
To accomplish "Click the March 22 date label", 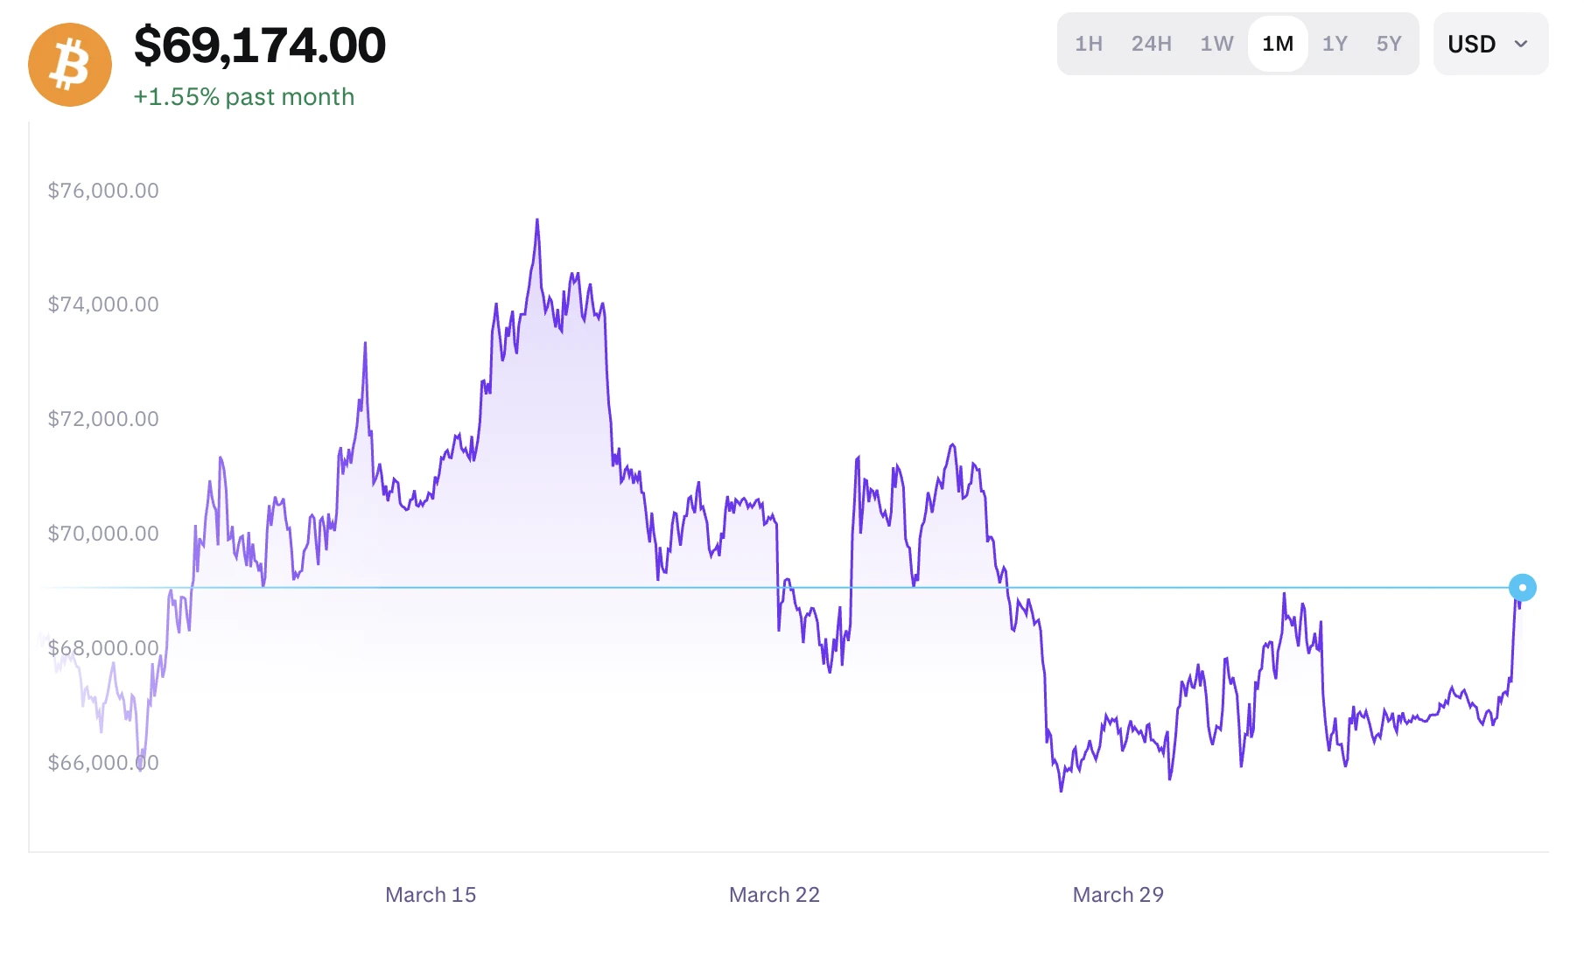I will pos(774,894).
